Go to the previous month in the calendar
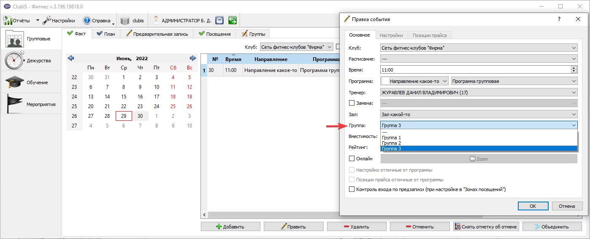The width and height of the screenshot is (590, 239). pos(70,58)
